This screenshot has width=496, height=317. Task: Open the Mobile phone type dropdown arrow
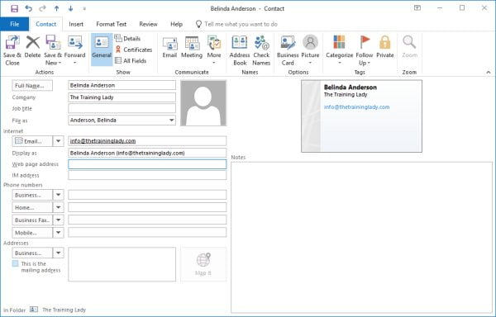(x=58, y=233)
